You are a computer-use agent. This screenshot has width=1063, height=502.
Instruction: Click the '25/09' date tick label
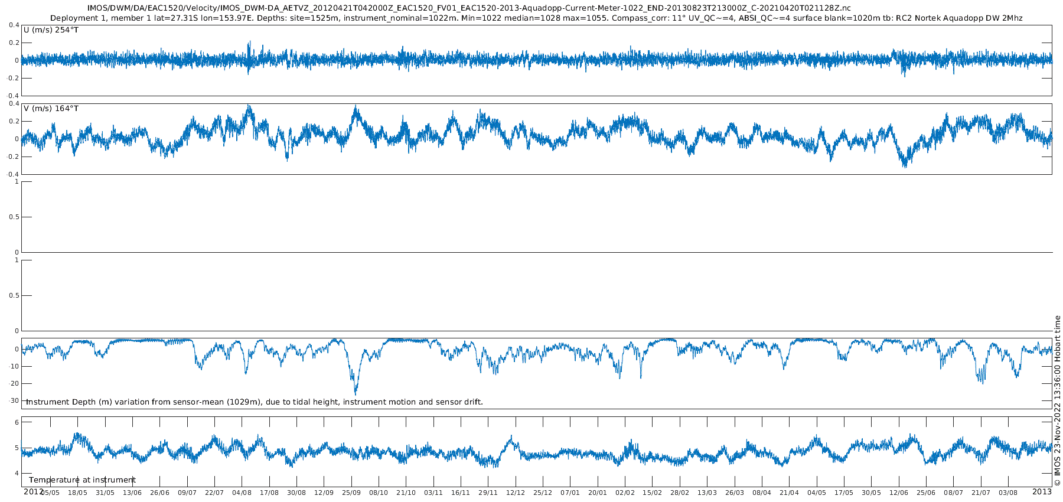tap(351, 493)
